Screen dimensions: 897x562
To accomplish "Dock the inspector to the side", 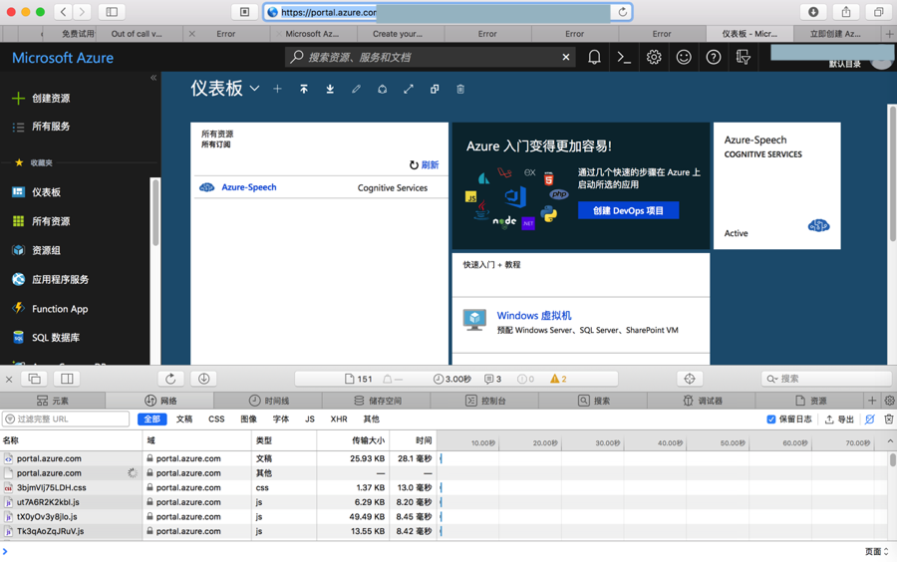I will tap(67, 379).
